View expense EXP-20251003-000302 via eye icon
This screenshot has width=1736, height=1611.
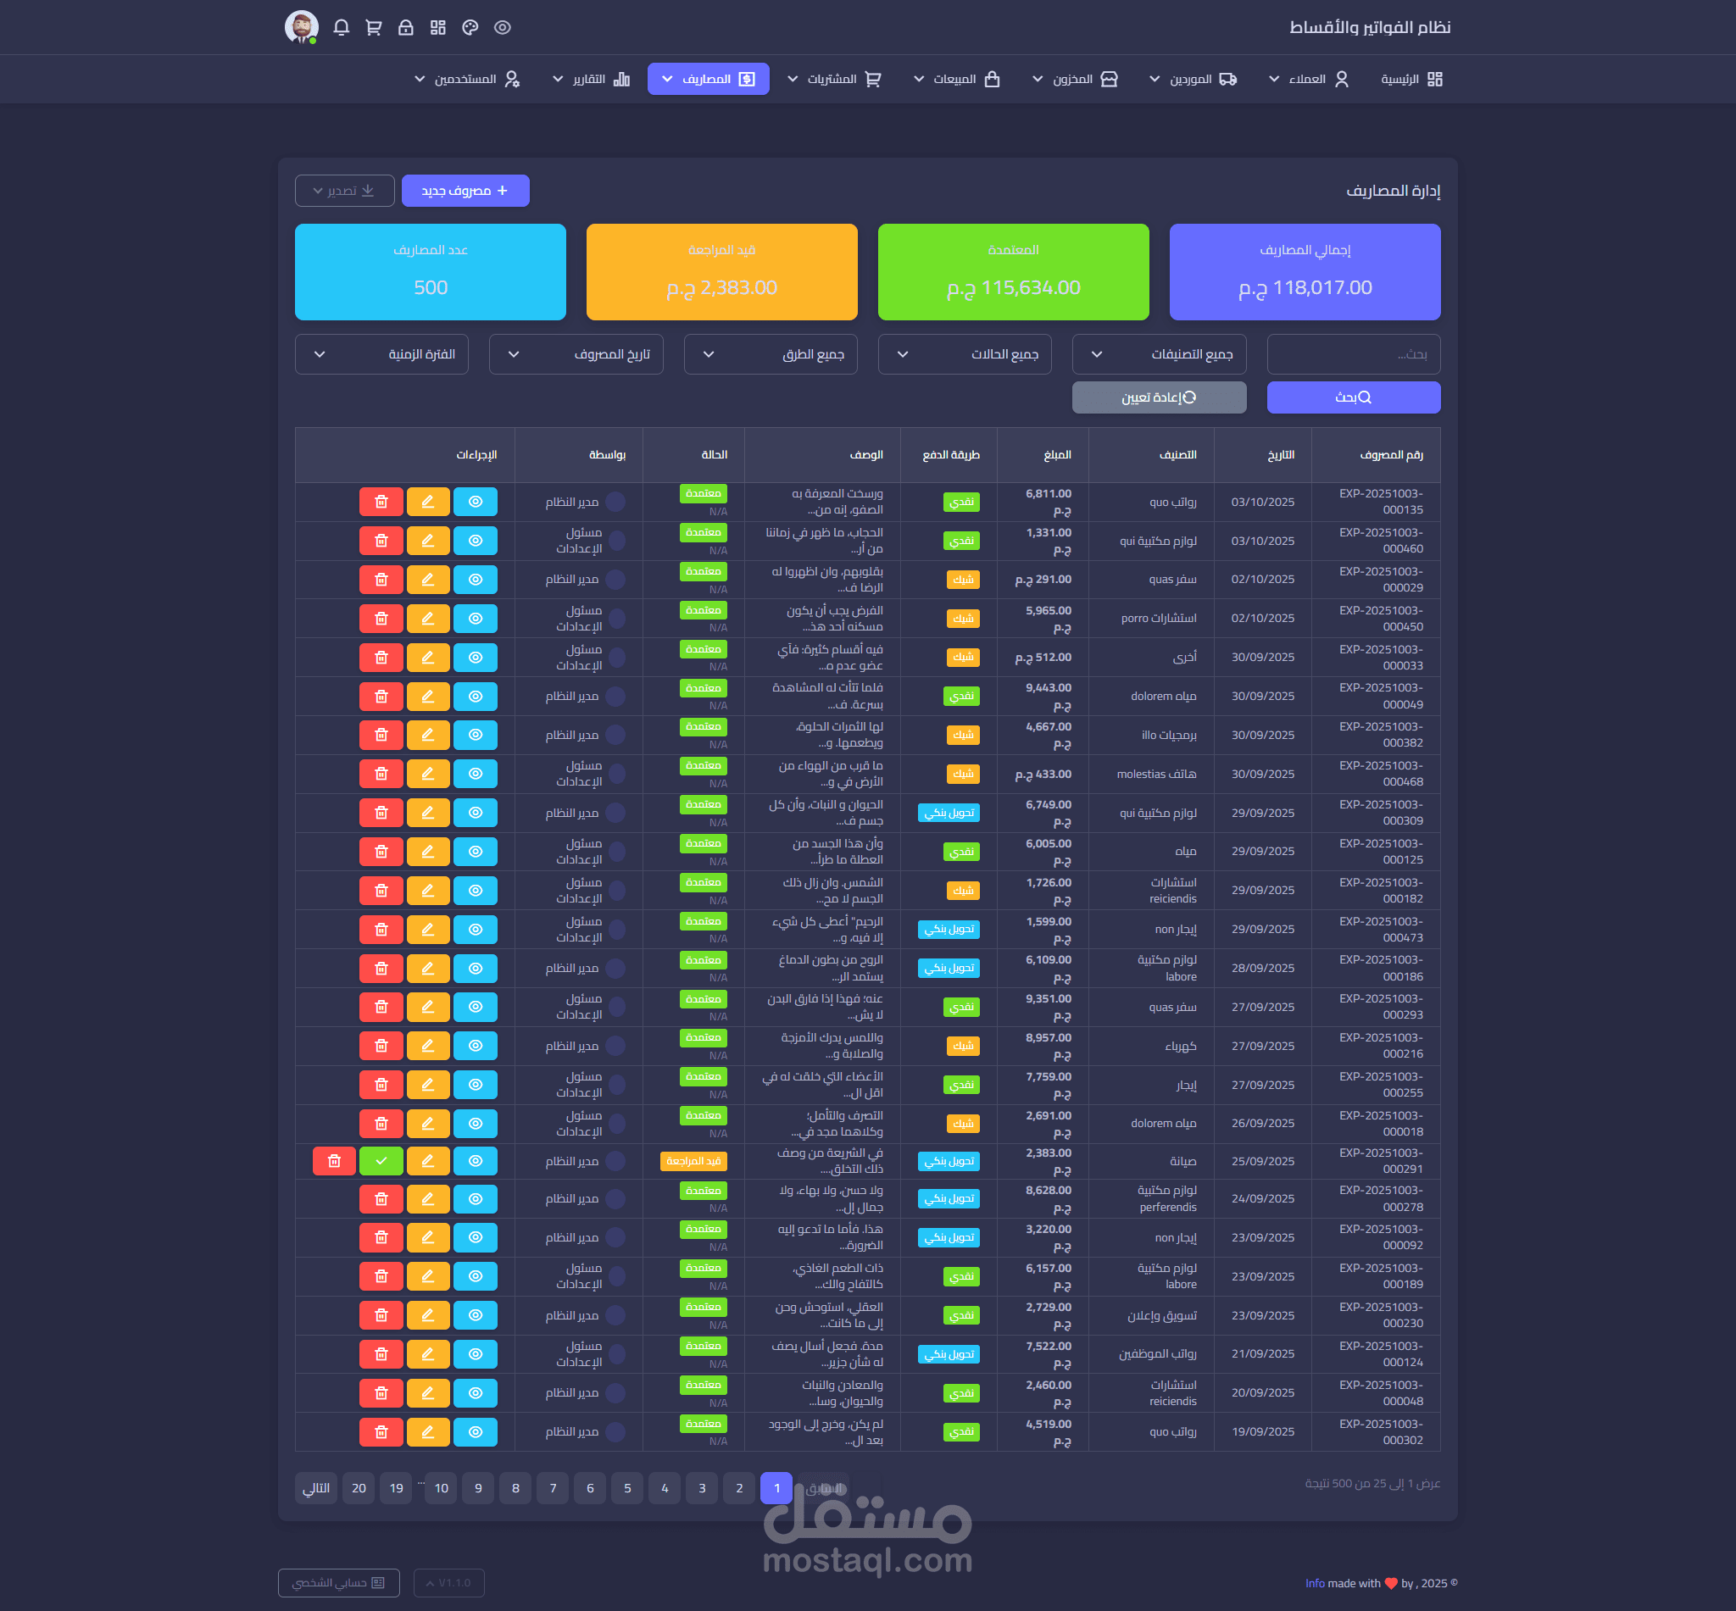pyautogui.click(x=476, y=1431)
